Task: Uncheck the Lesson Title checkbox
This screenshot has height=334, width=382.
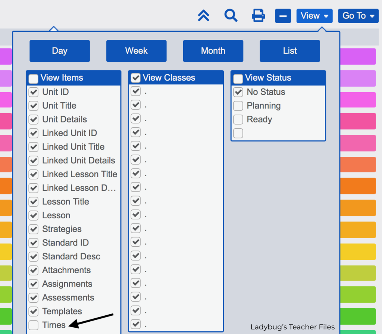Action: 33,202
